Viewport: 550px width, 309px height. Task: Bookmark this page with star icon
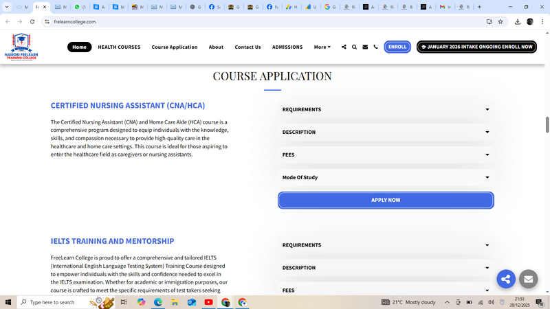(x=500, y=21)
